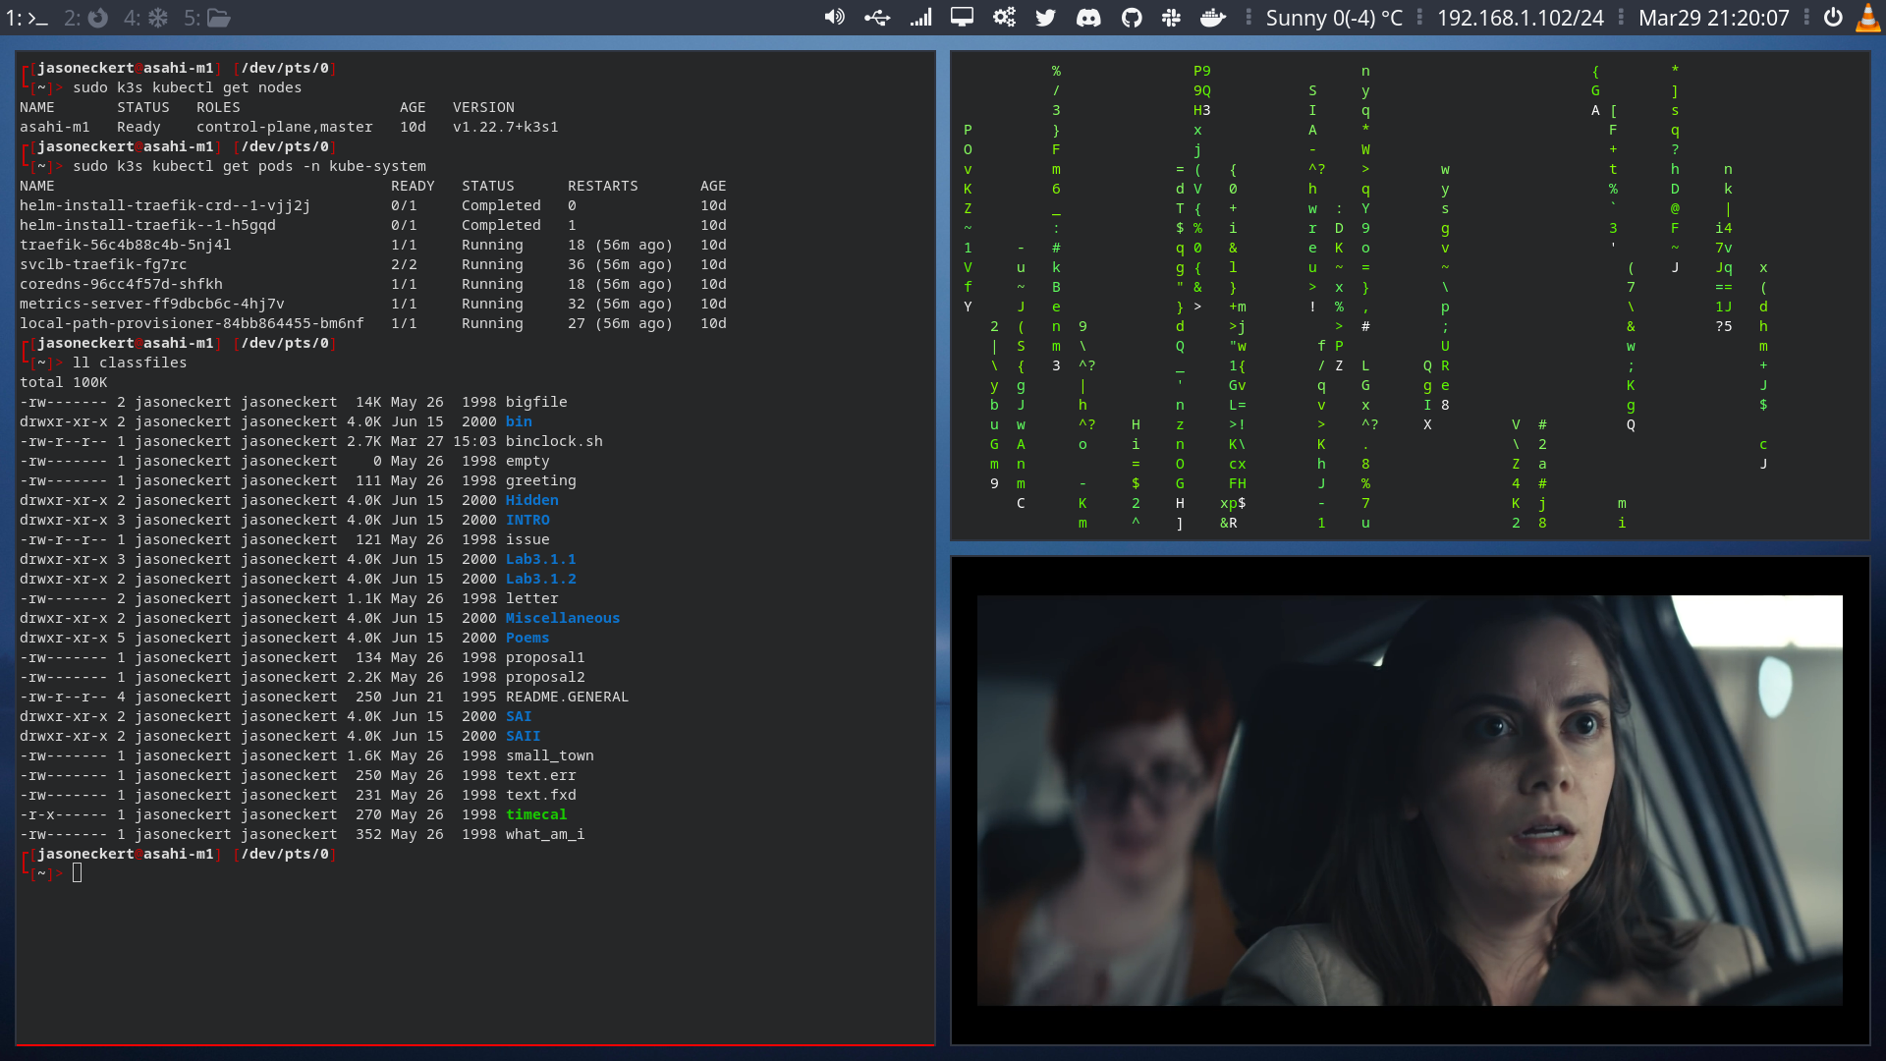Click the 'greeting' file name

(x=540, y=480)
